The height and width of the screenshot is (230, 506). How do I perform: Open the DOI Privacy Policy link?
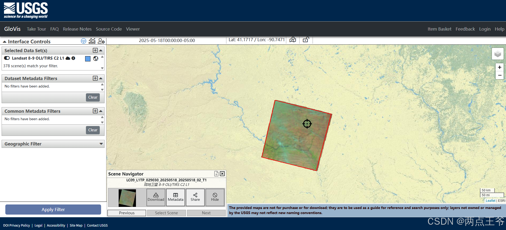pos(16,225)
